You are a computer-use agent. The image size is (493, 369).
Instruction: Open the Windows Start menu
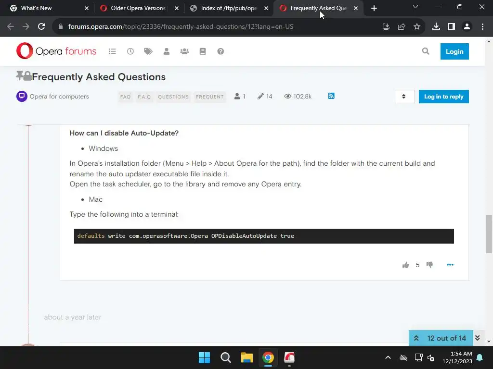coord(204,357)
